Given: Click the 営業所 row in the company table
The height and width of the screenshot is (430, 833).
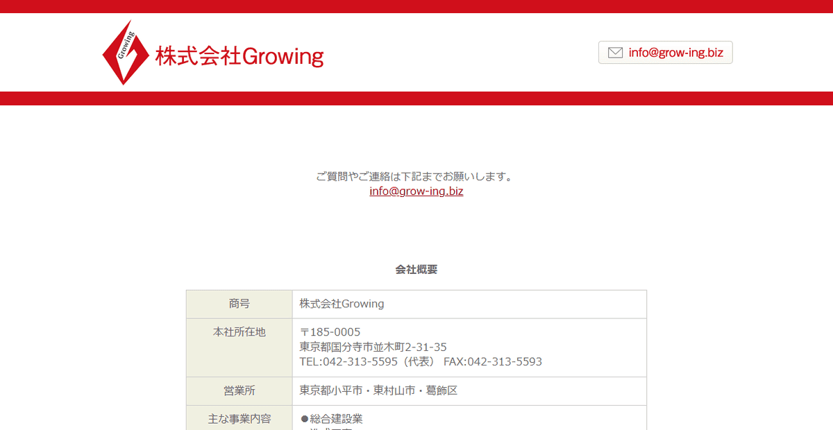Looking at the screenshot, I should (239, 390).
